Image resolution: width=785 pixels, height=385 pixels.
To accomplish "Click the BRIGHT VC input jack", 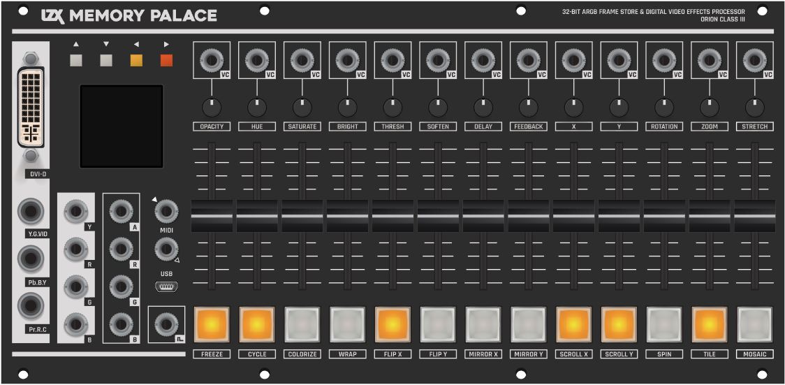I will 347,61.
